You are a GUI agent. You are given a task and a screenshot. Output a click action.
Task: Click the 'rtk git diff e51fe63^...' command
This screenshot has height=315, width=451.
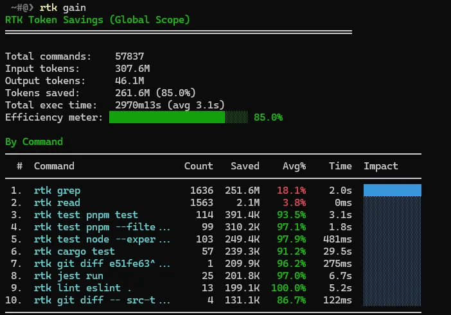pyautogui.click(x=102, y=264)
